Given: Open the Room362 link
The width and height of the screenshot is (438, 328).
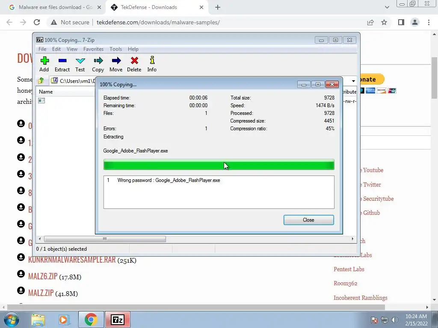Looking at the screenshot, I should [x=346, y=284].
